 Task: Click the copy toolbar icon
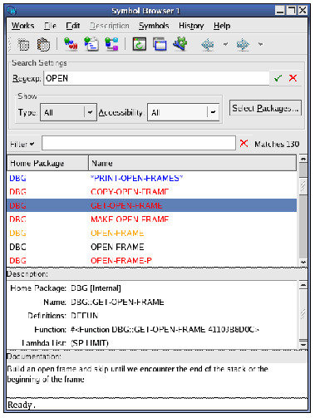pyautogui.click(x=23, y=44)
